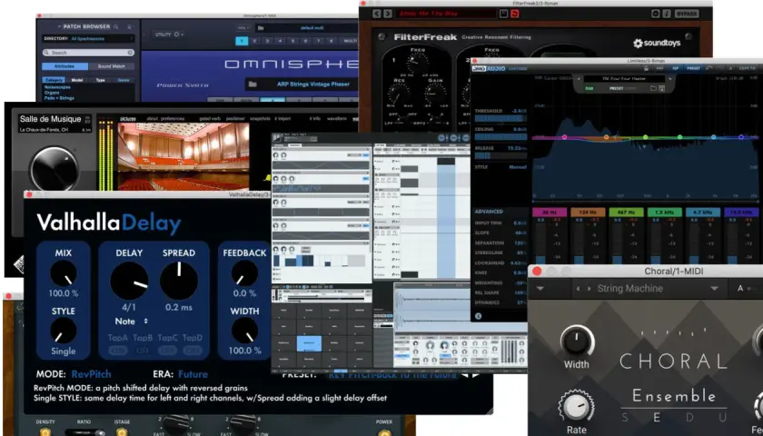Screen dimensions: 763x436
Task: Click the red FilterFreak compare/undo icon
Action: pyautogui.click(x=515, y=14)
